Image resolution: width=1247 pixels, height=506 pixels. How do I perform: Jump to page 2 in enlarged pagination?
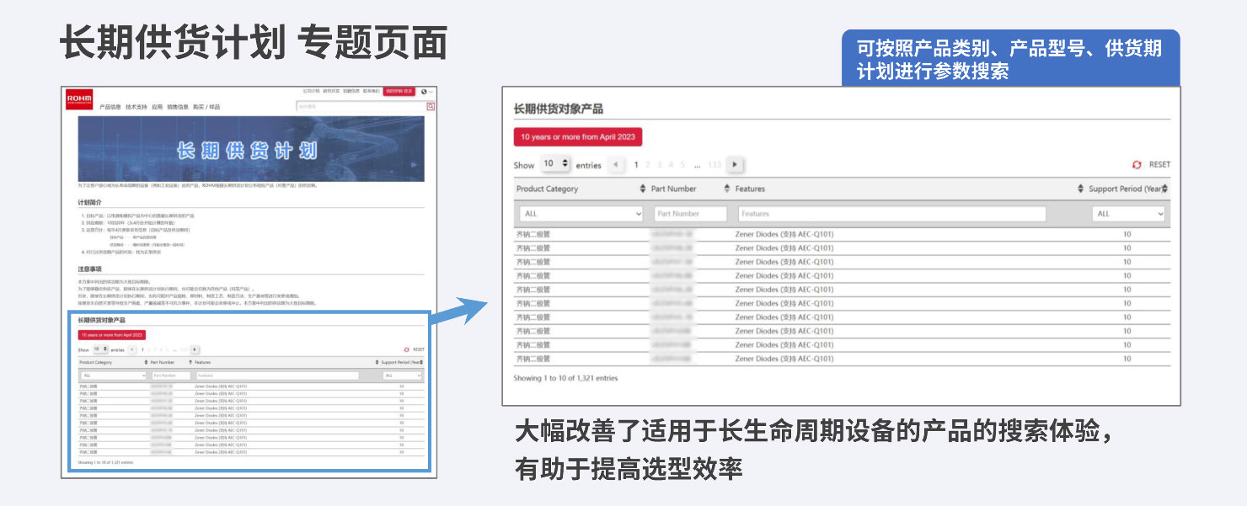pyautogui.click(x=648, y=165)
